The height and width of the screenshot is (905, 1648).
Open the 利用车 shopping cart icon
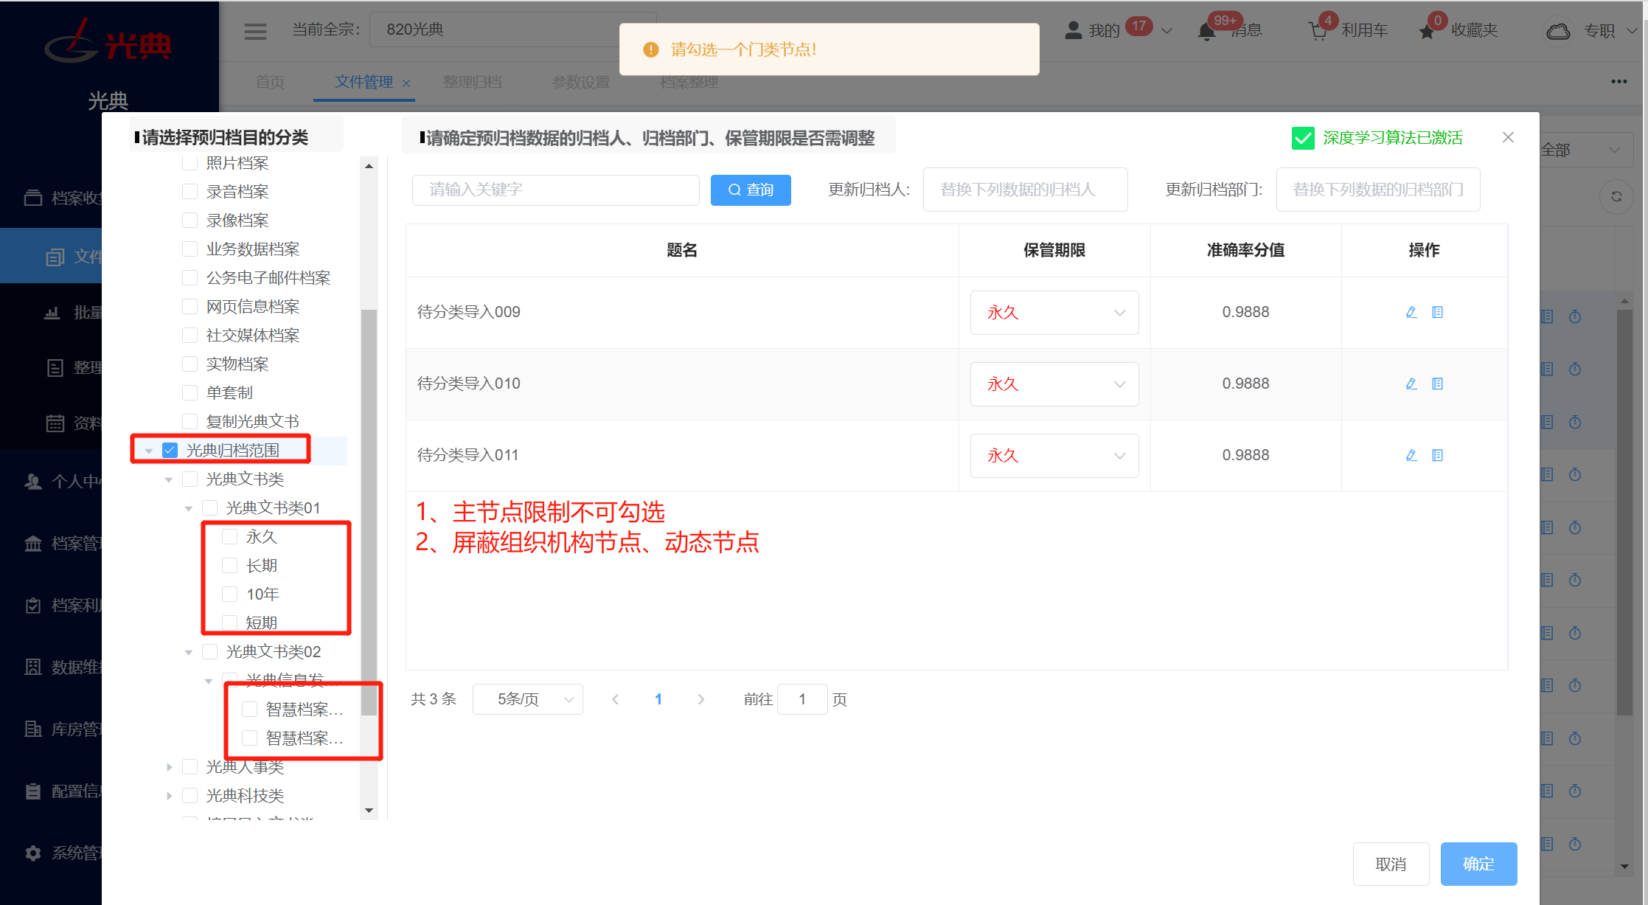click(x=1318, y=31)
